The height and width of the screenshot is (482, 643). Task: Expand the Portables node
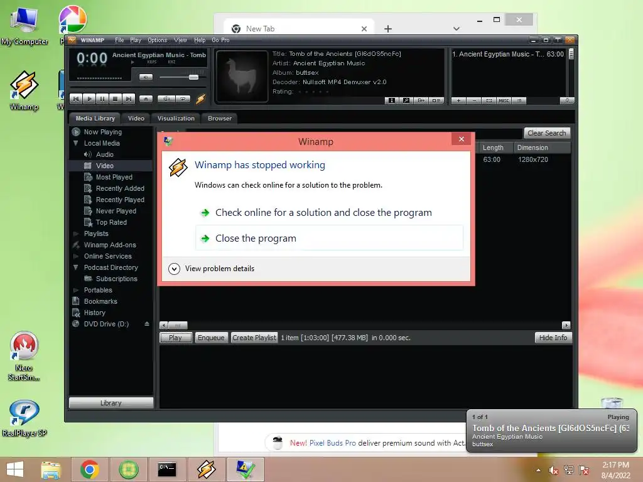[75, 290]
